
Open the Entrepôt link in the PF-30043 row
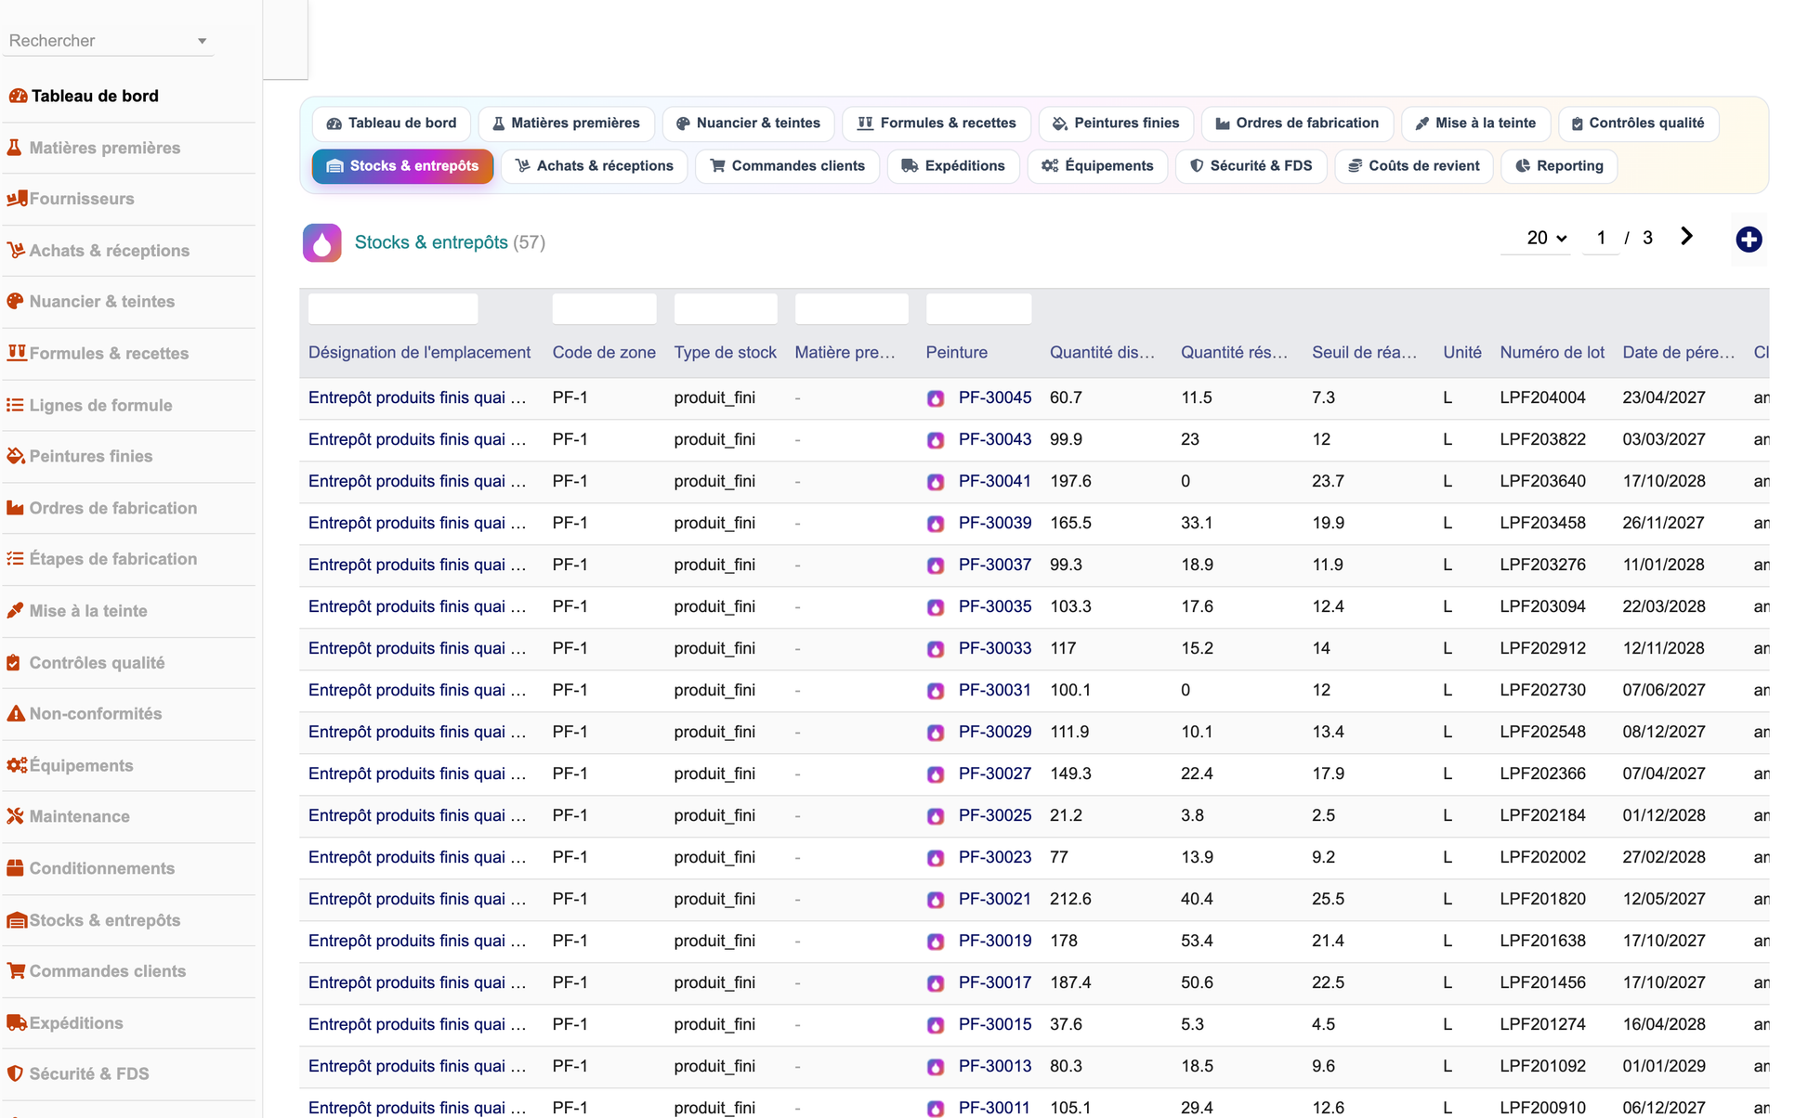pos(417,439)
